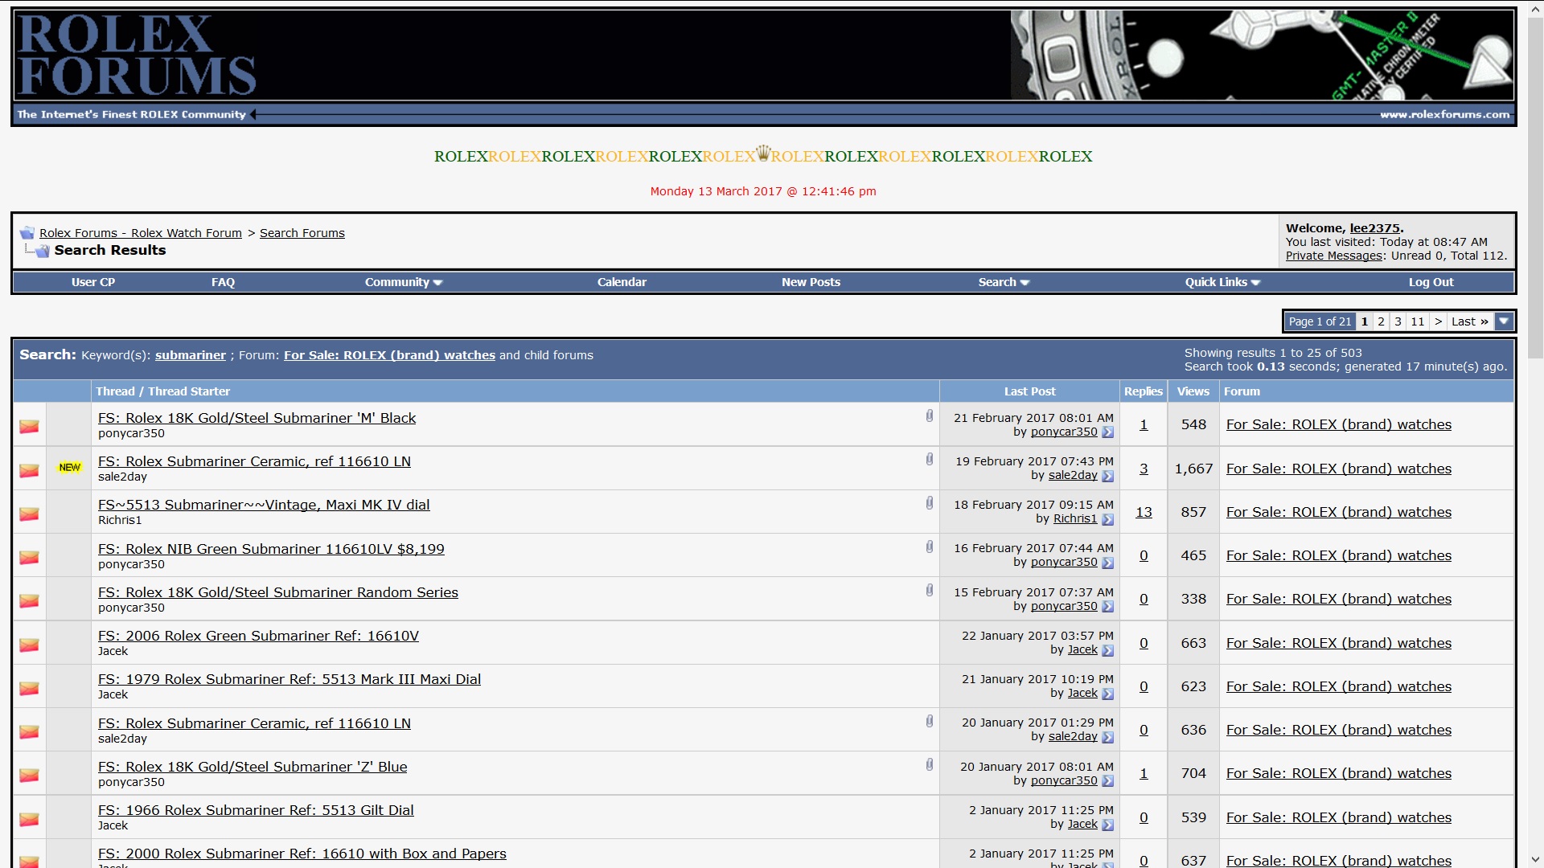The width and height of the screenshot is (1544, 868).
Task: Go to last post icon for 21 January 2017
Action: coord(1107,694)
